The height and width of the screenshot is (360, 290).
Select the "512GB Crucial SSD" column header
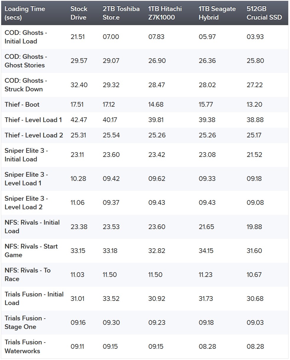[x=264, y=13]
